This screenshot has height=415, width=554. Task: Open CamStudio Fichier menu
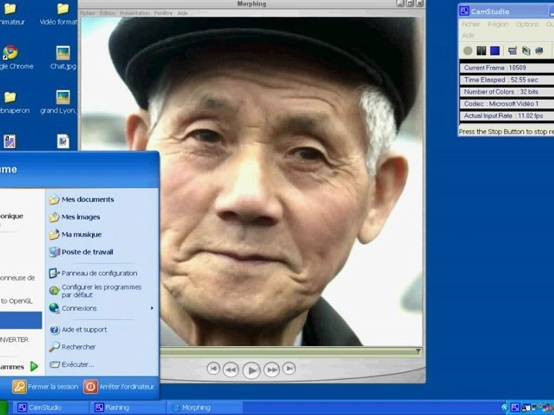(471, 24)
